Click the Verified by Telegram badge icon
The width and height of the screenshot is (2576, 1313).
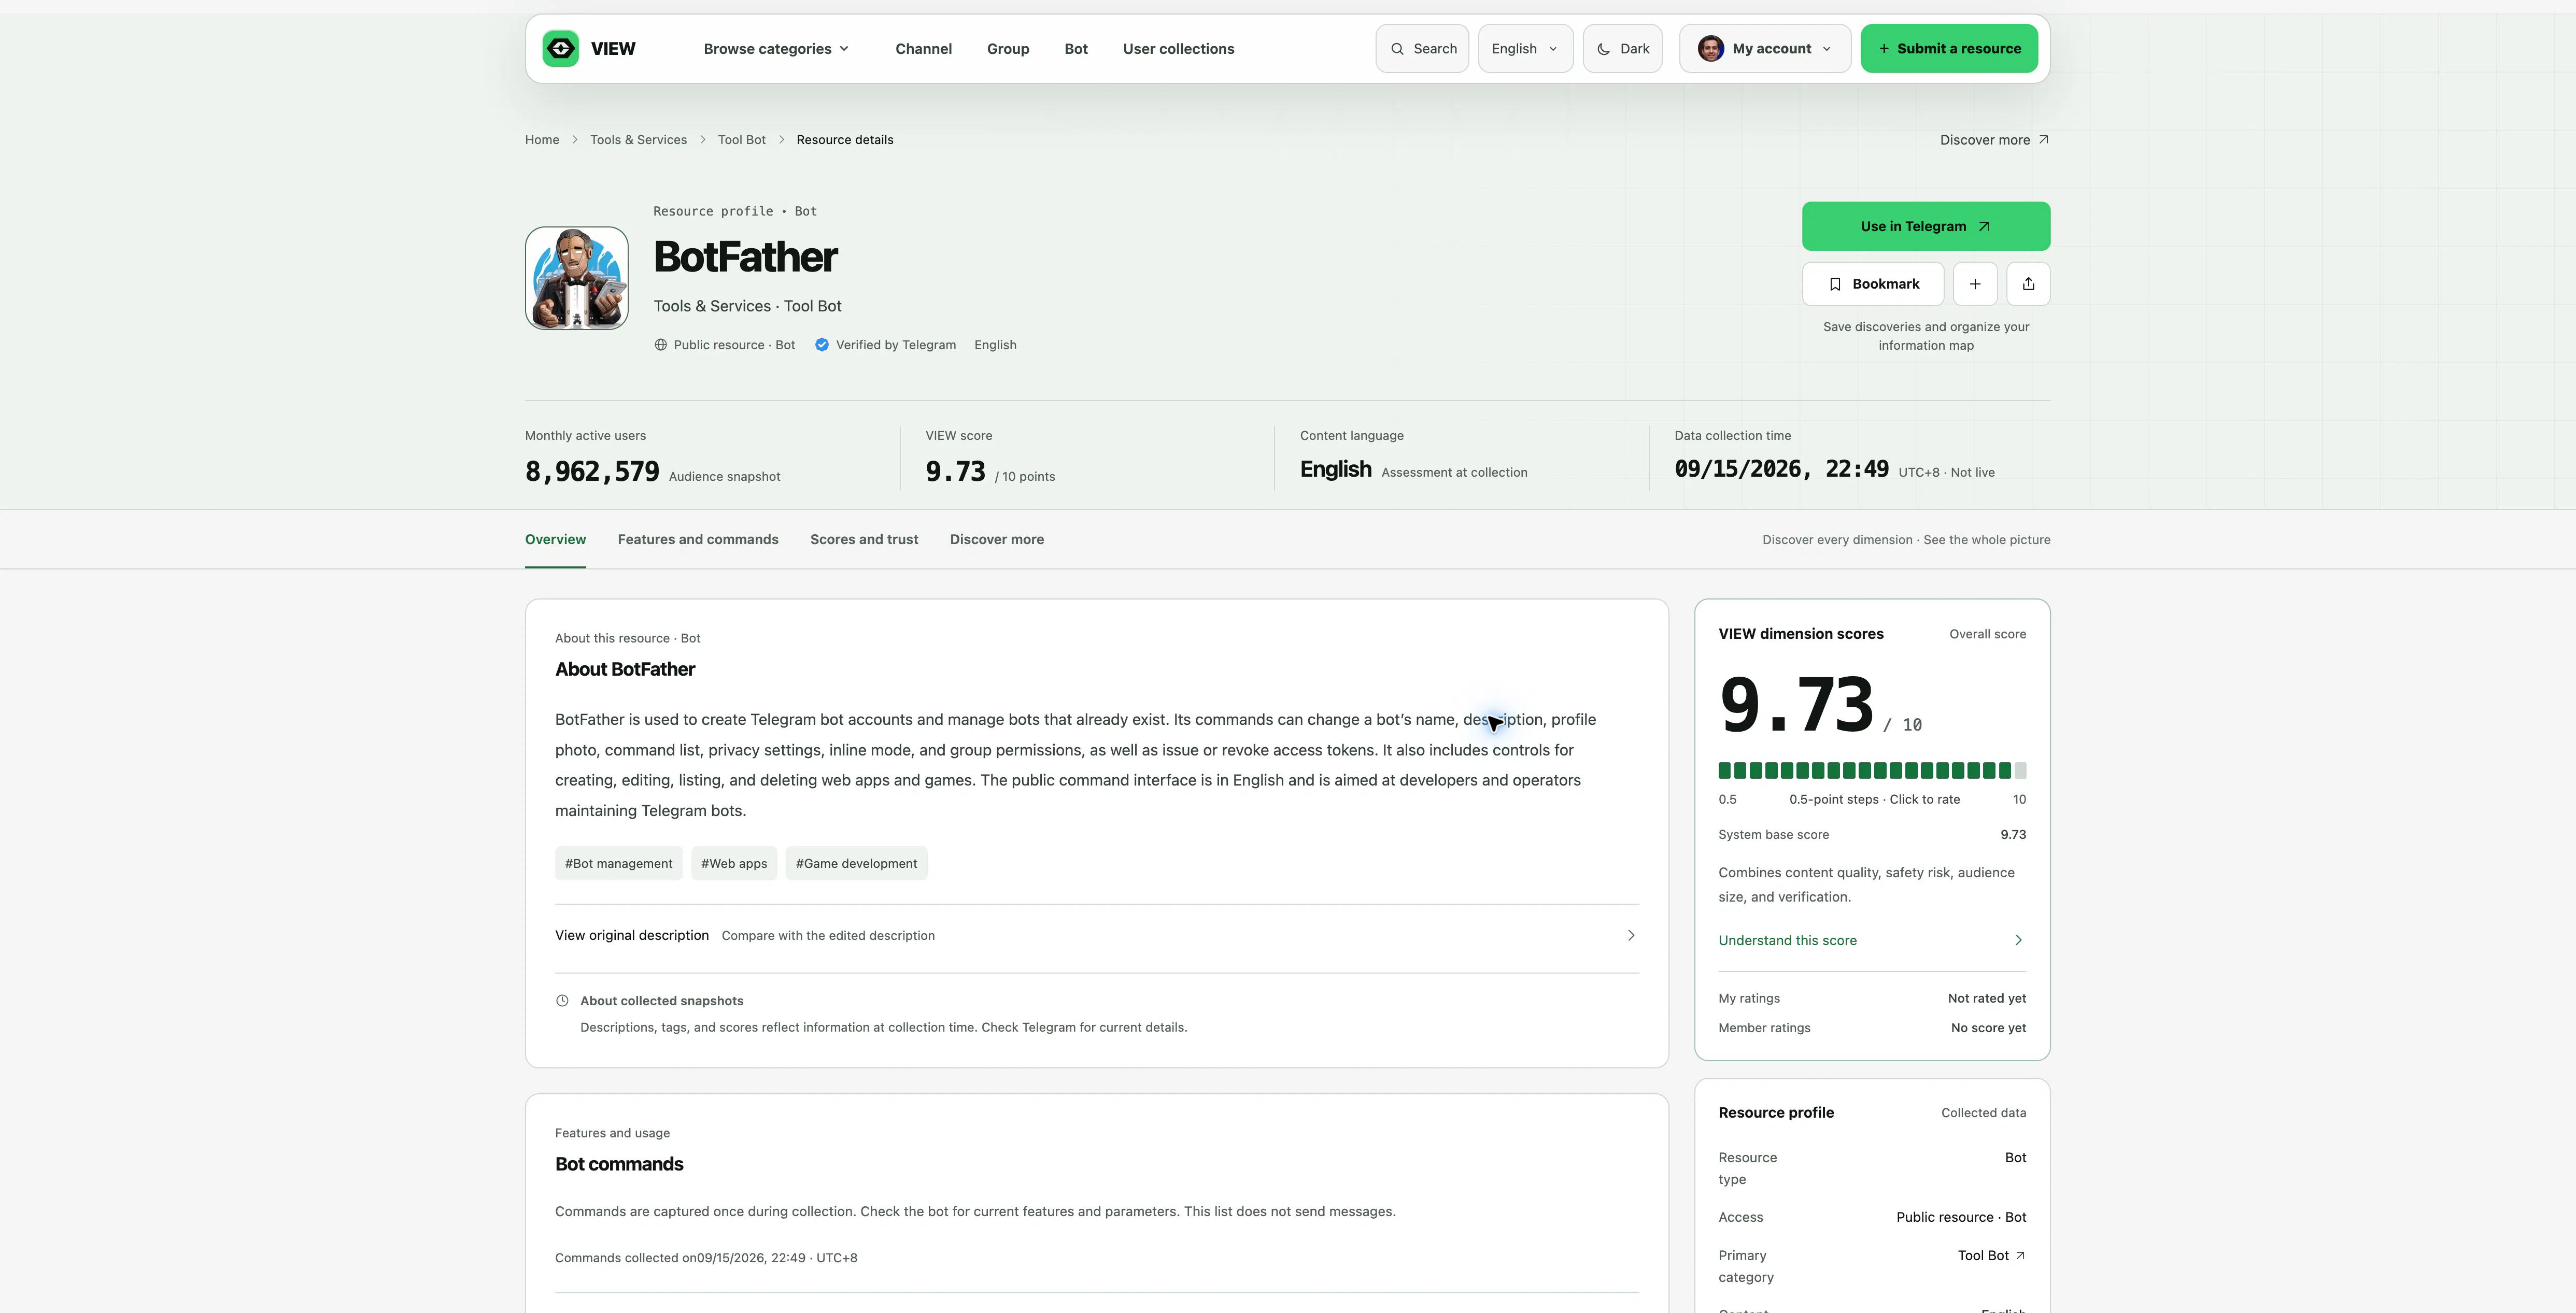(822, 345)
